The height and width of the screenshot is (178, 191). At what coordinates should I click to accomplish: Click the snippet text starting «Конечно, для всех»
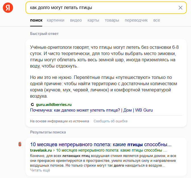pyautogui.click(x=103, y=161)
